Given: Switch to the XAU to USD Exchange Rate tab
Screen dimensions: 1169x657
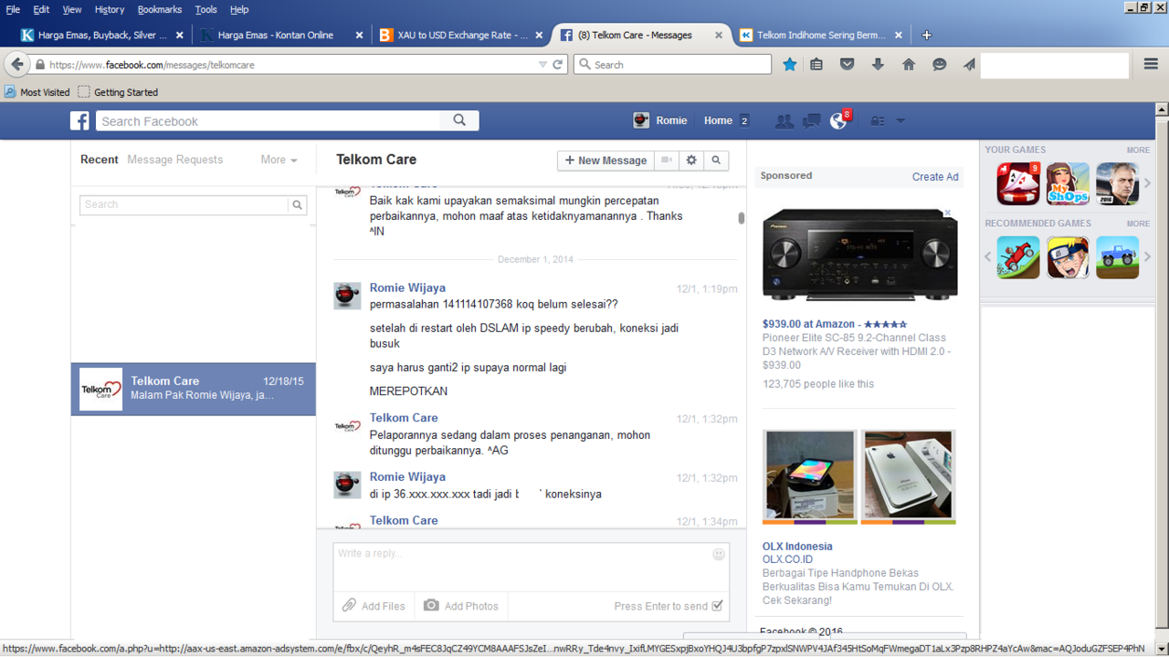Looking at the screenshot, I should 461,35.
